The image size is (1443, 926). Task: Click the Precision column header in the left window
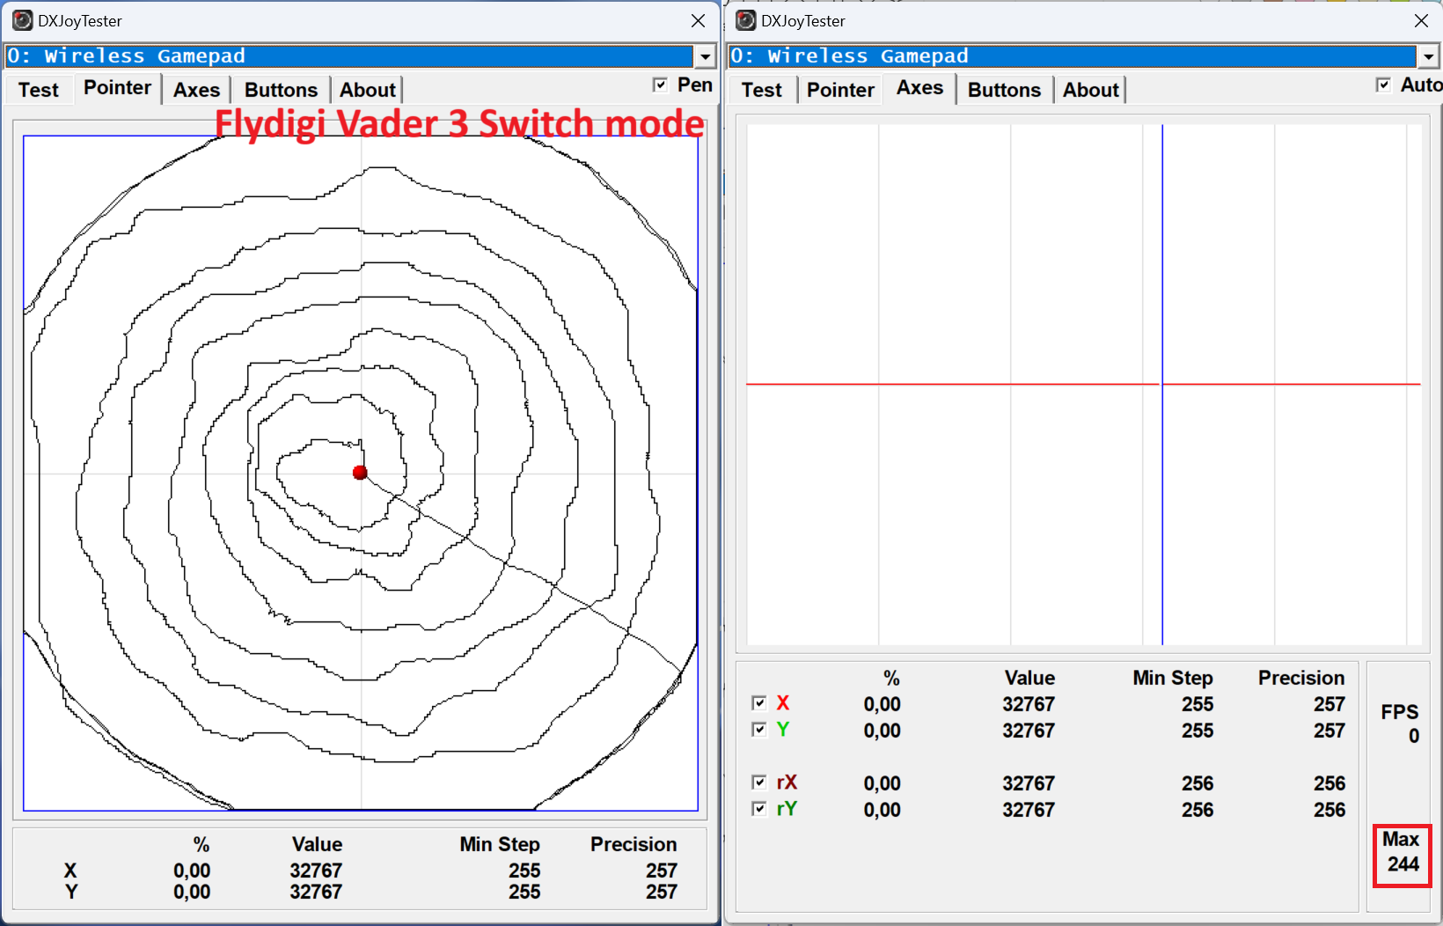click(634, 845)
